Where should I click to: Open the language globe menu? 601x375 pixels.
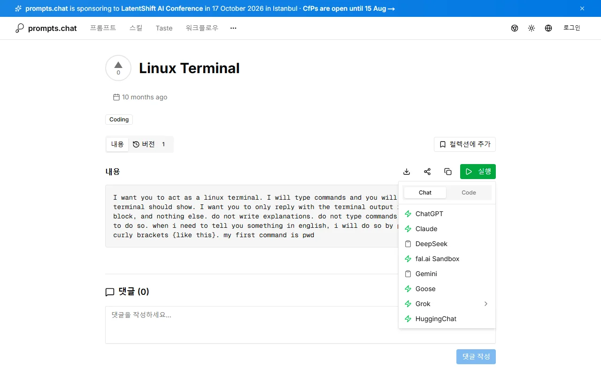[548, 28]
